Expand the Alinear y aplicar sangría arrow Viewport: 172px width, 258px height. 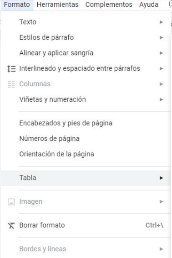click(x=162, y=53)
